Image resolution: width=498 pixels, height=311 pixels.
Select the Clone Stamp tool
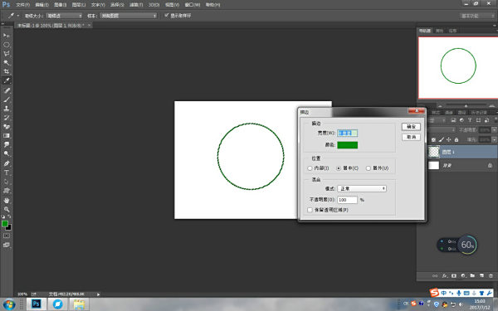pos(7,109)
